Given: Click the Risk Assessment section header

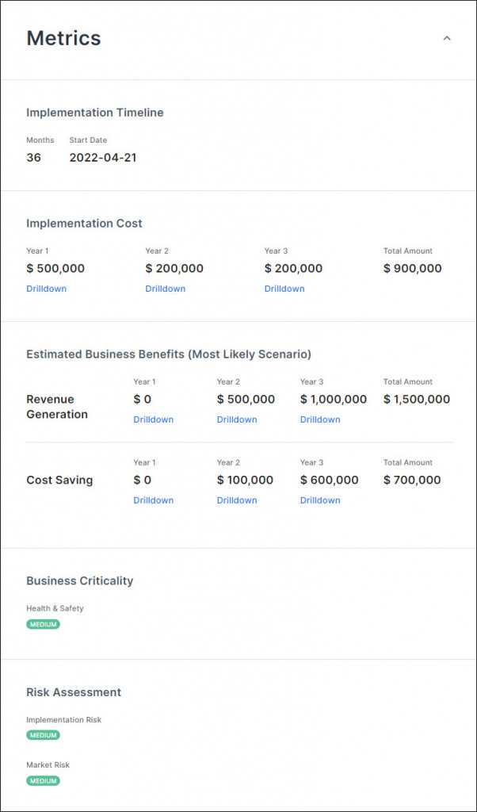Looking at the screenshot, I should click(x=74, y=691).
